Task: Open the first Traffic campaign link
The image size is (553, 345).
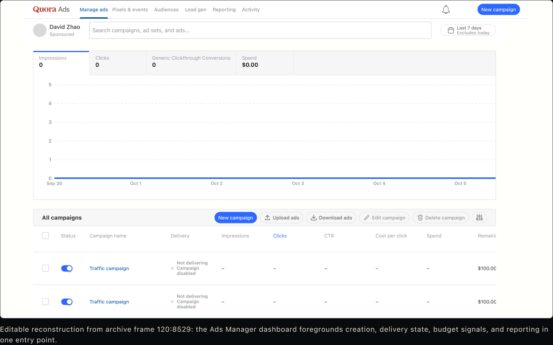Action: pyautogui.click(x=109, y=268)
